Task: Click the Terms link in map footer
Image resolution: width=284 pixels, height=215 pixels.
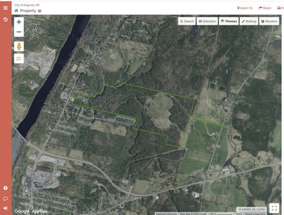Action: 238,214
